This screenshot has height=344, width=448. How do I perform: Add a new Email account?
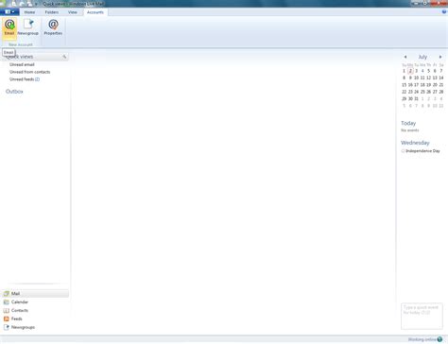coord(9,27)
